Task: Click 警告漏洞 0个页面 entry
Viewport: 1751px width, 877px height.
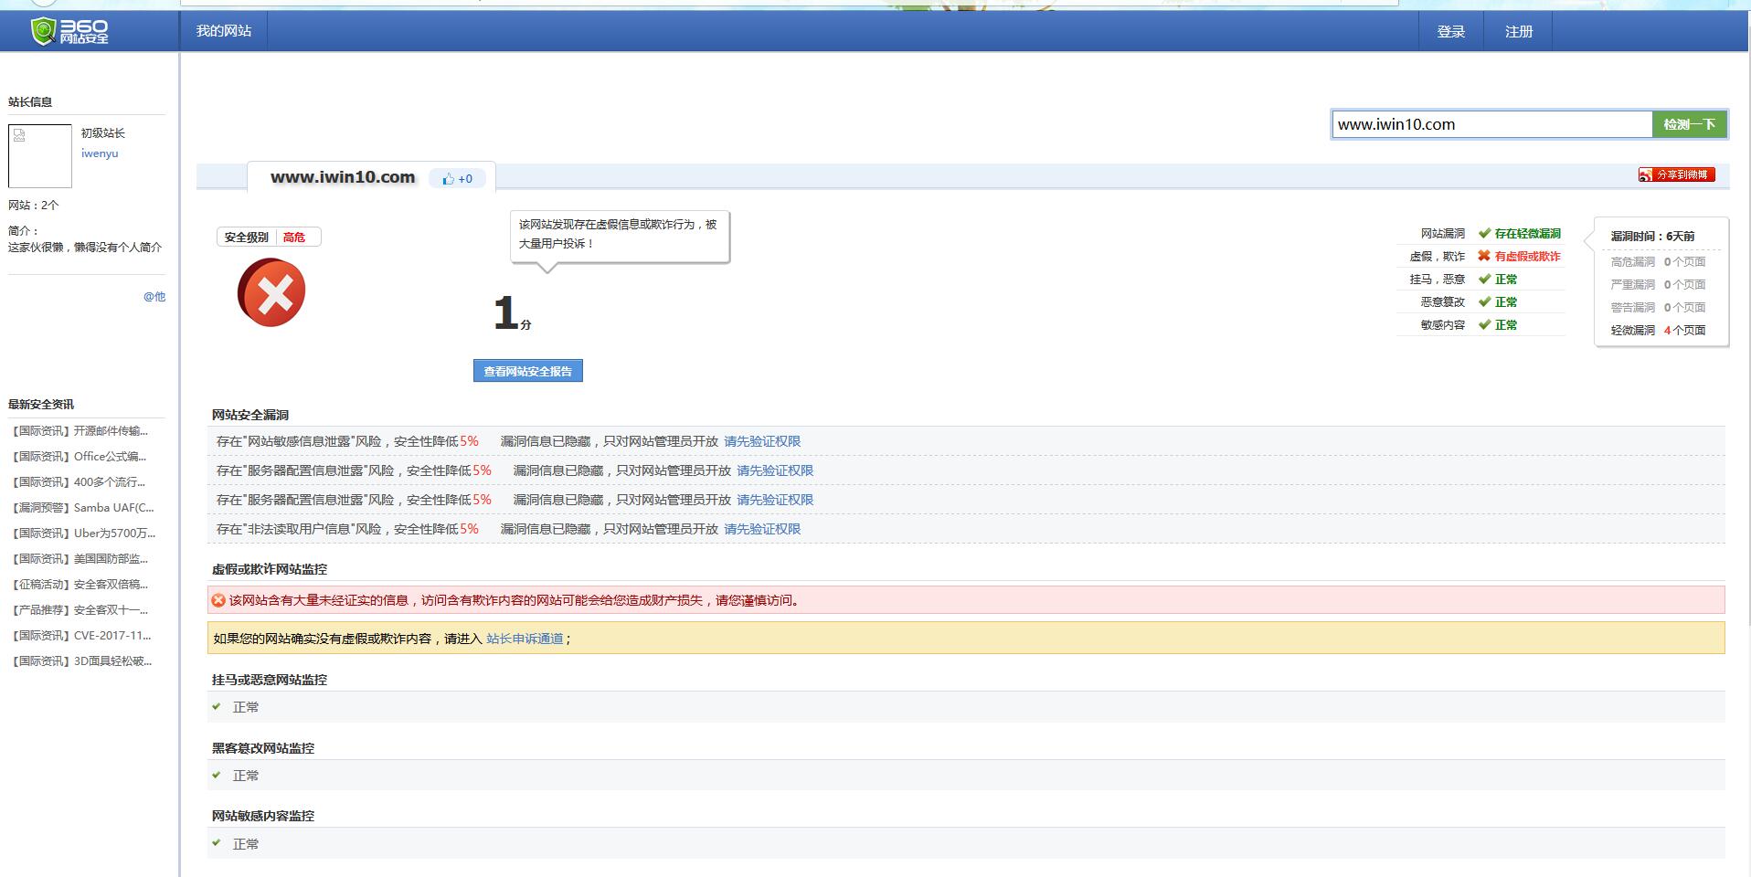Action: tap(1658, 308)
